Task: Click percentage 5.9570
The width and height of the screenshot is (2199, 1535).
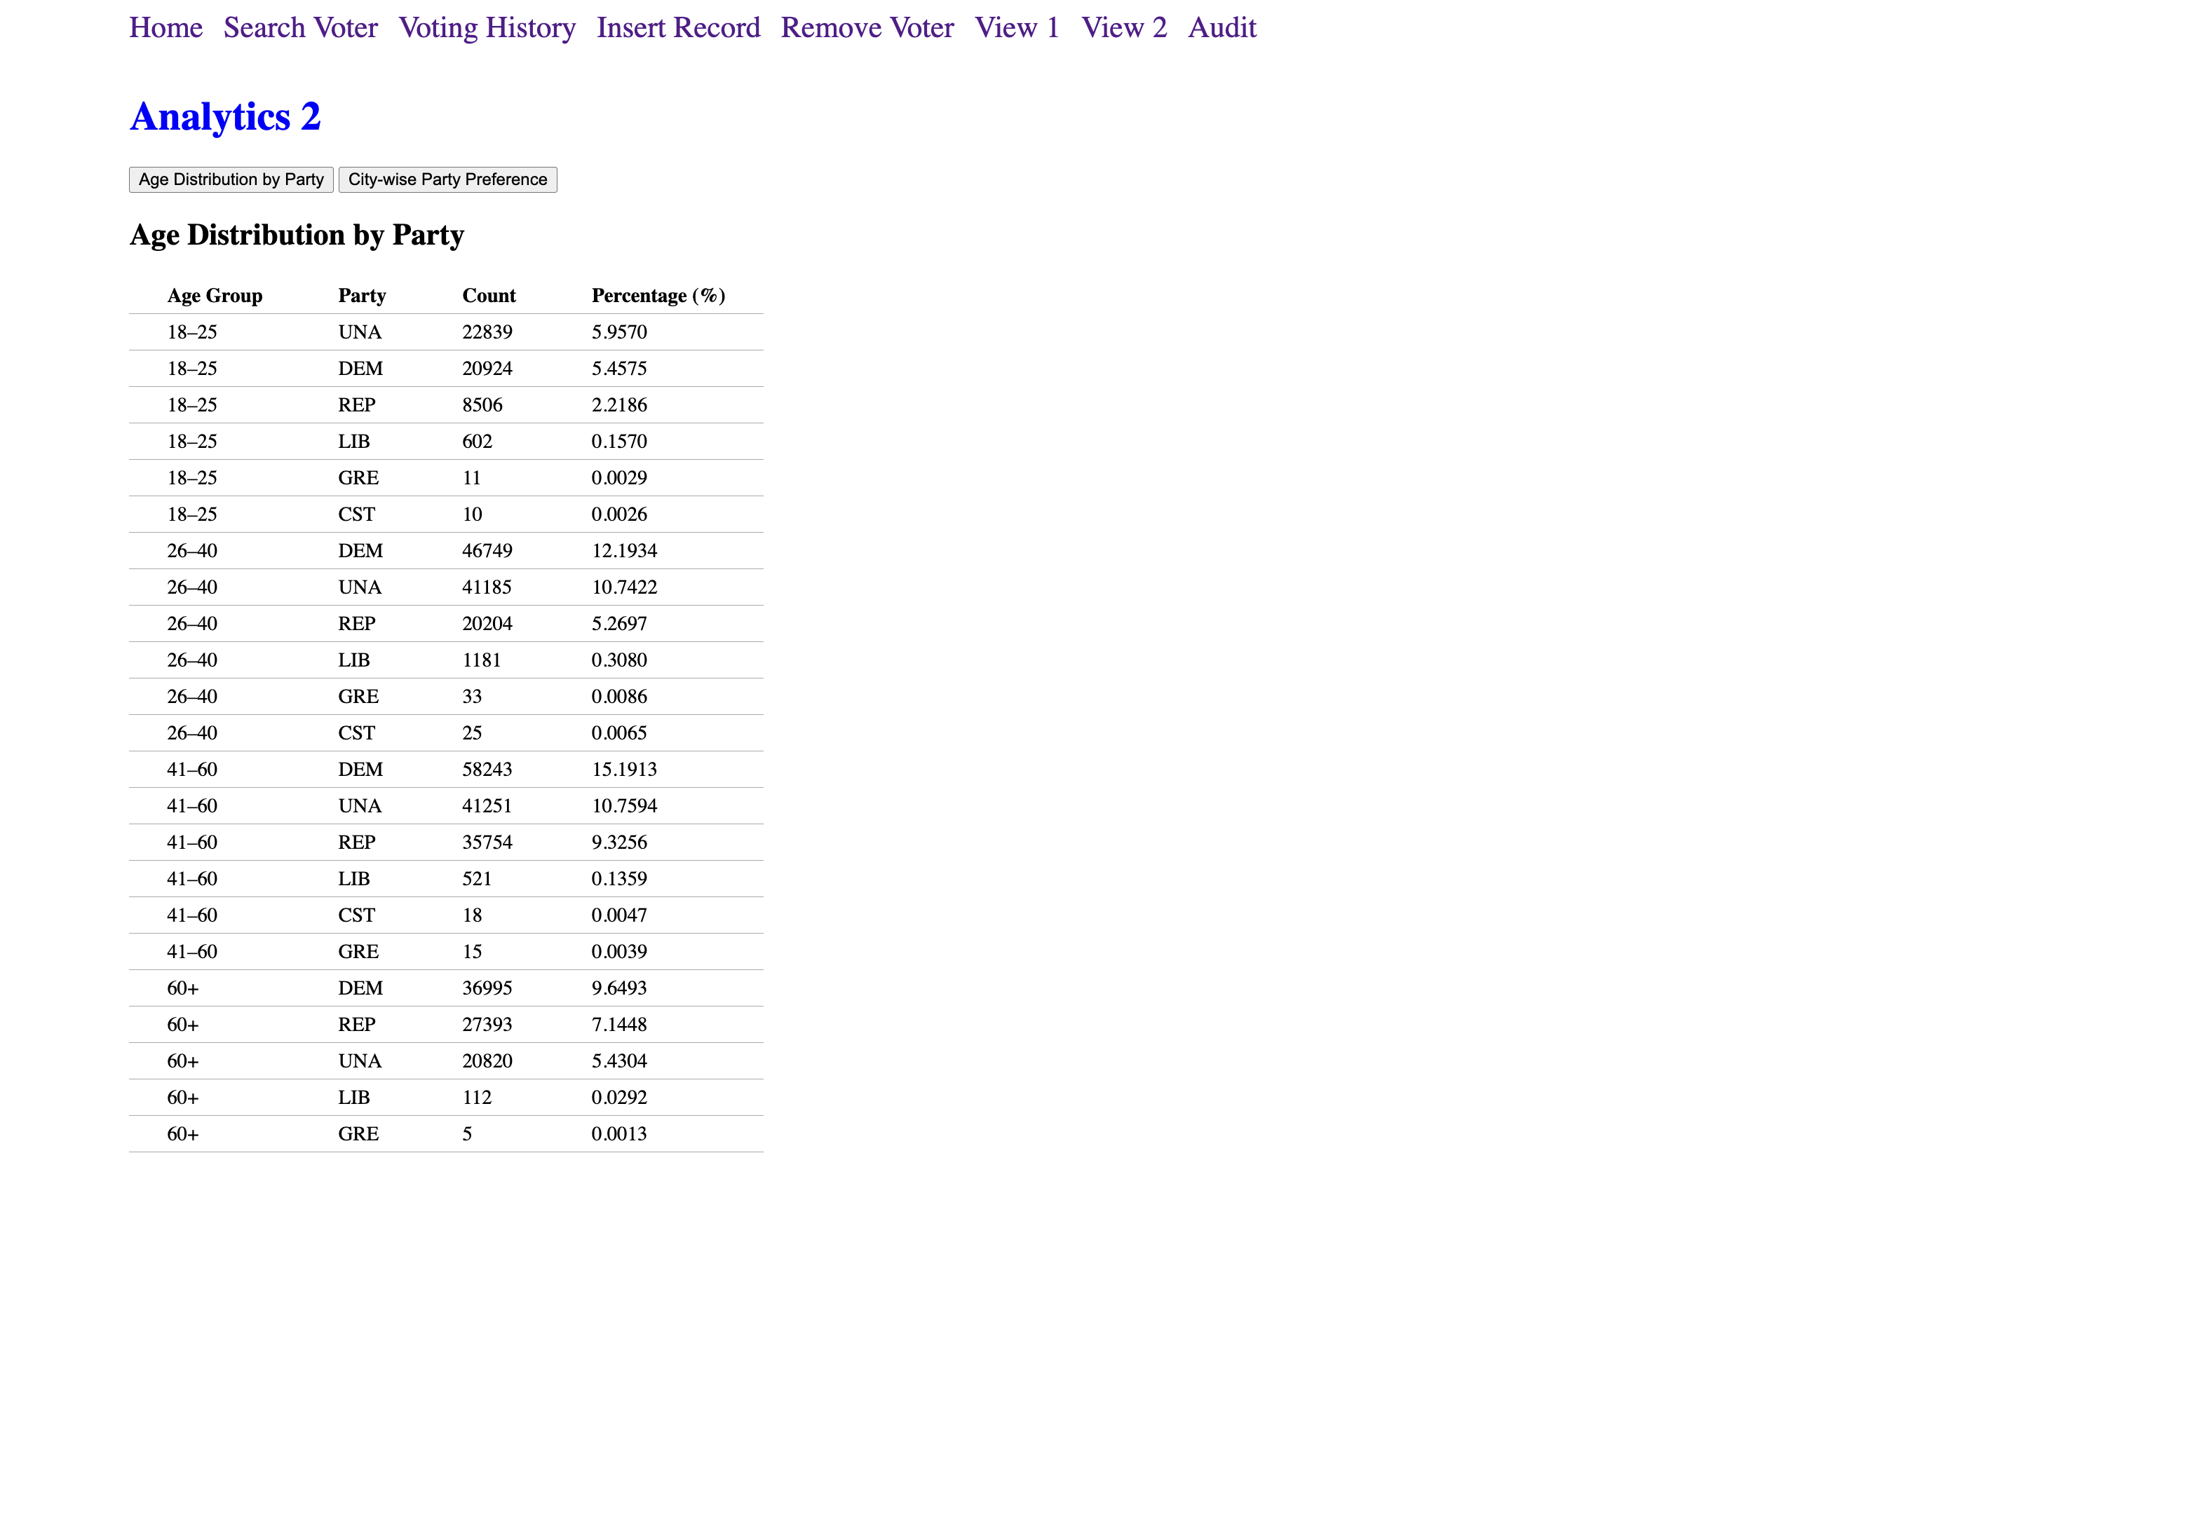Action: [618, 332]
